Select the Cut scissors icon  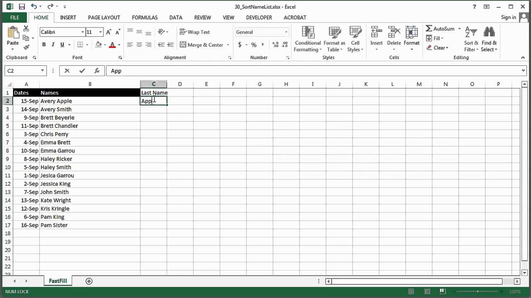coord(26,29)
